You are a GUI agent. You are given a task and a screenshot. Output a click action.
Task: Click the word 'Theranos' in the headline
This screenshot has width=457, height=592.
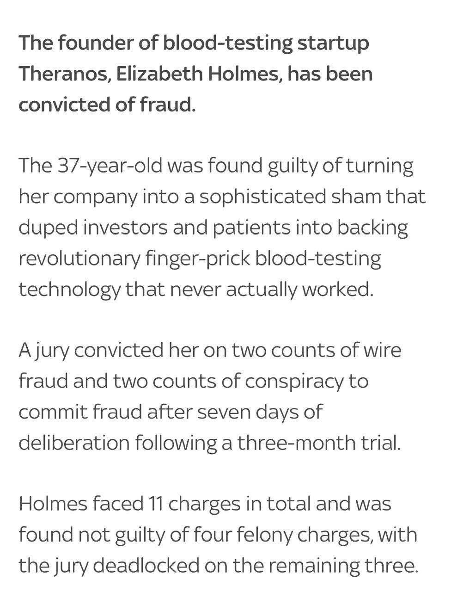[64, 74]
